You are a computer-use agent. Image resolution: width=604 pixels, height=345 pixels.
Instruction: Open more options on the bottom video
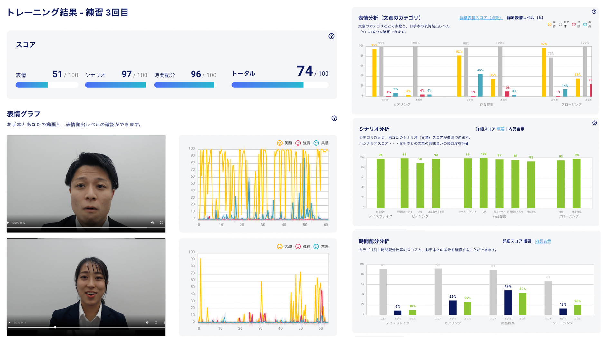click(x=164, y=322)
